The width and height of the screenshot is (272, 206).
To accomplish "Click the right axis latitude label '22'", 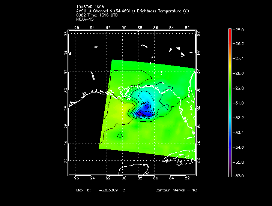I will [198, 161].
